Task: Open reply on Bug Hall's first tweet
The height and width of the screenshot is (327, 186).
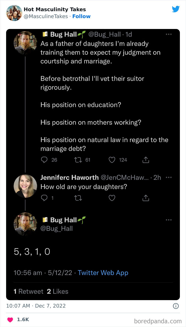Action: 44,160
